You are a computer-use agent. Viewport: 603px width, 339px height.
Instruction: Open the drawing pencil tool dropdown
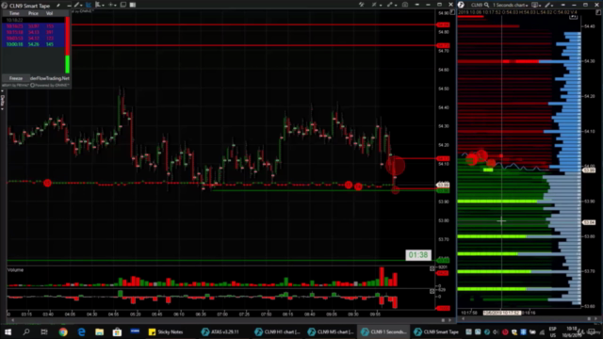coord(79,5)
